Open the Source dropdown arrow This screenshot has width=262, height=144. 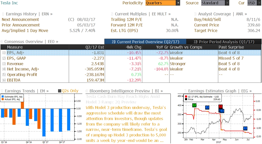227,3
